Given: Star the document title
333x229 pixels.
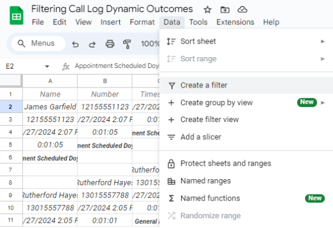Looking at the screenshot, I should tap(207, 10).
